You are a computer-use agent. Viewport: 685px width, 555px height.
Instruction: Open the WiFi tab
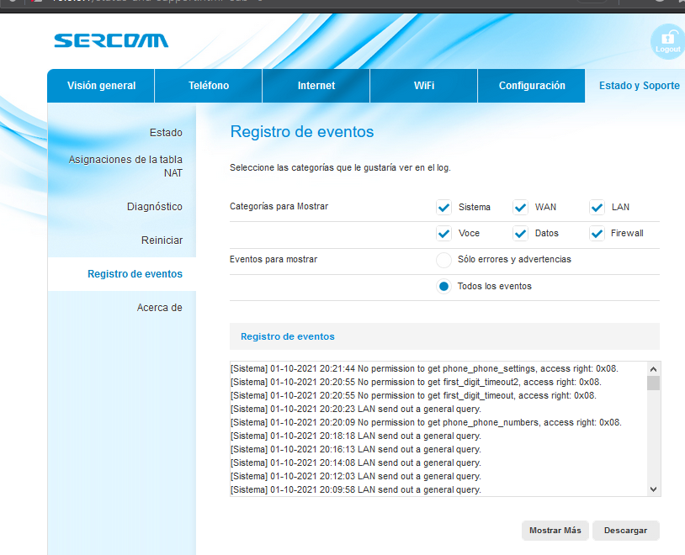[x=423, y=85]
